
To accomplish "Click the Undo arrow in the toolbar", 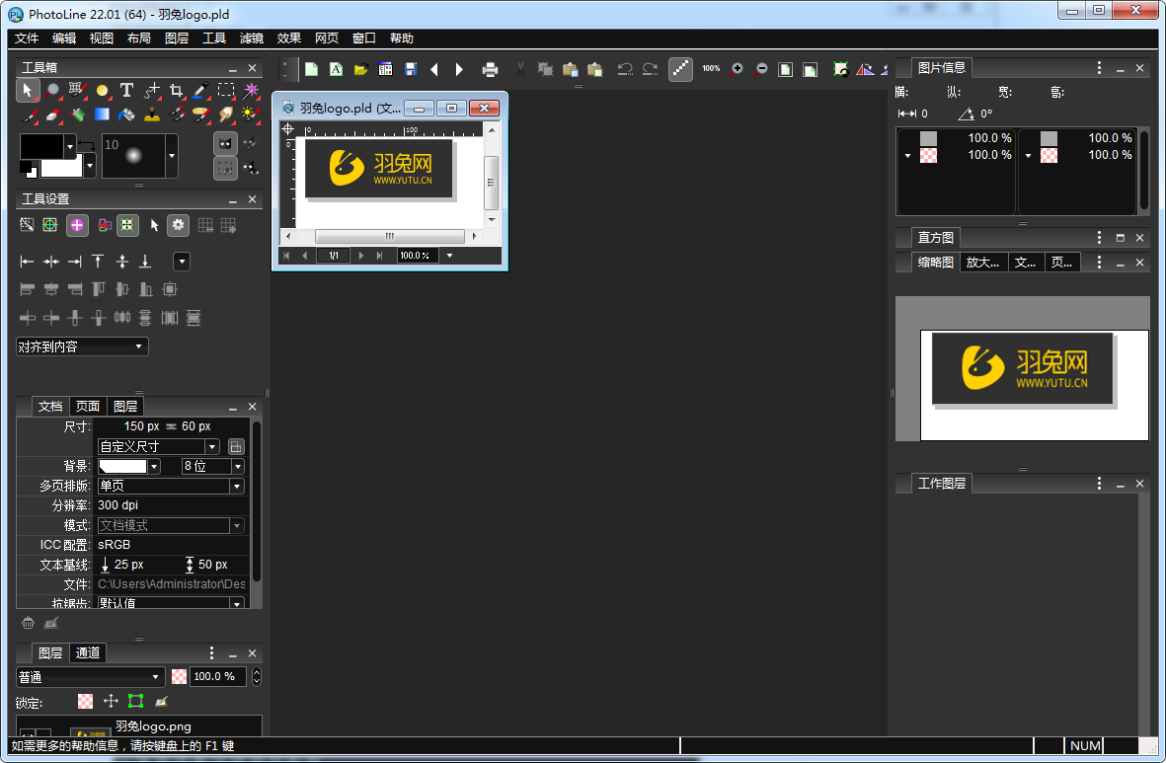I will [x=625, y=69].
